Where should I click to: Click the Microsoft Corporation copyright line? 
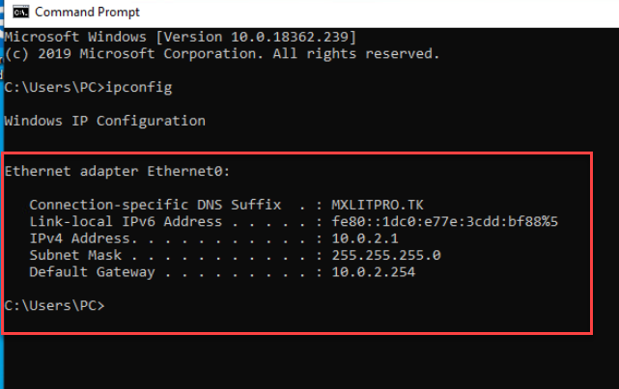(222, 54)
